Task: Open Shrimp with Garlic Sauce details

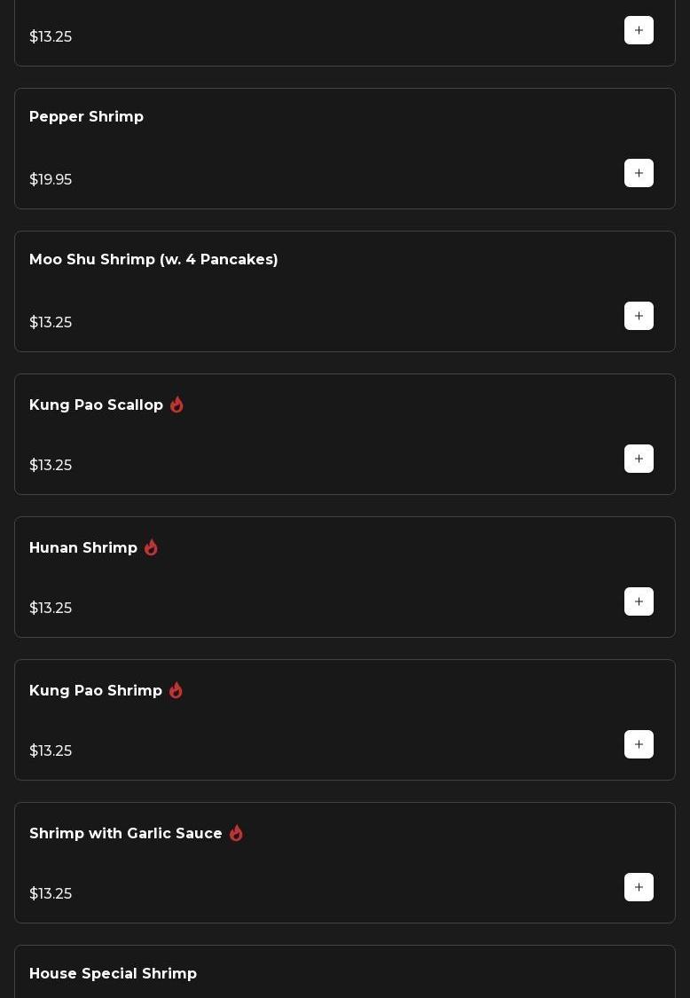Action: (x=126, y=834)
